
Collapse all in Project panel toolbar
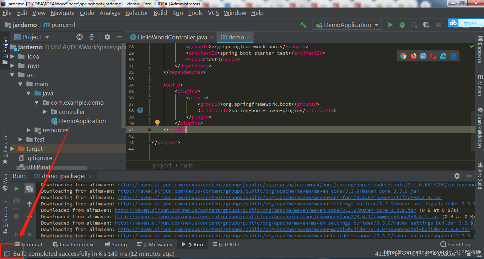[92, 37]
